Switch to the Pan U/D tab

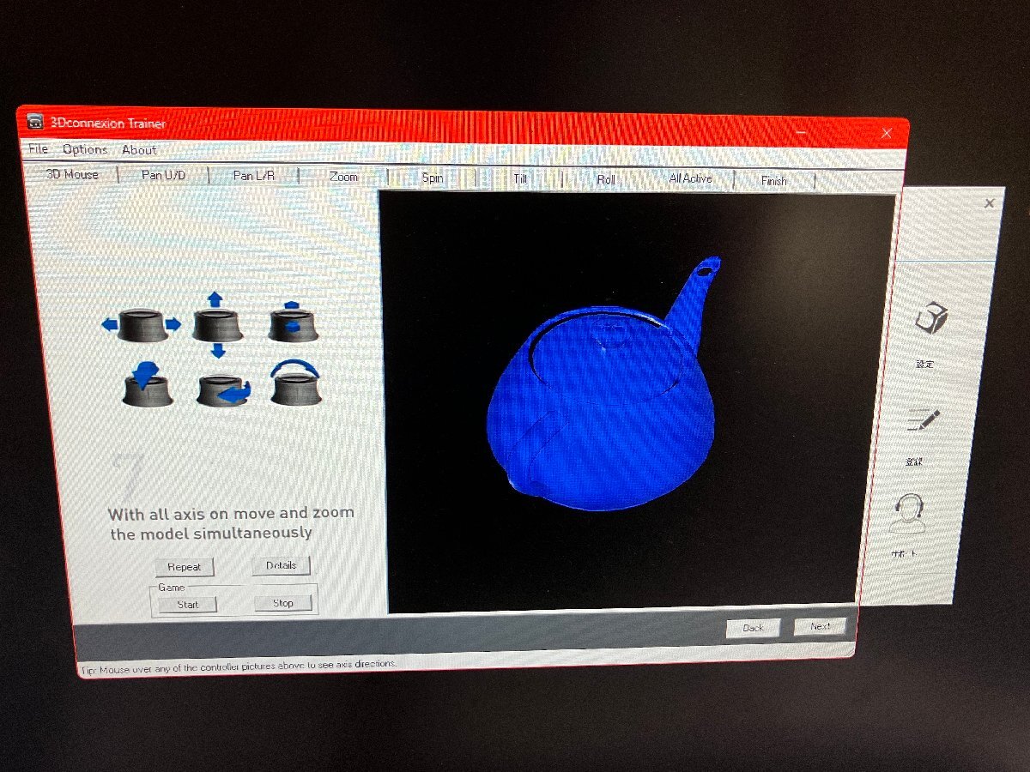coord(163,175)
